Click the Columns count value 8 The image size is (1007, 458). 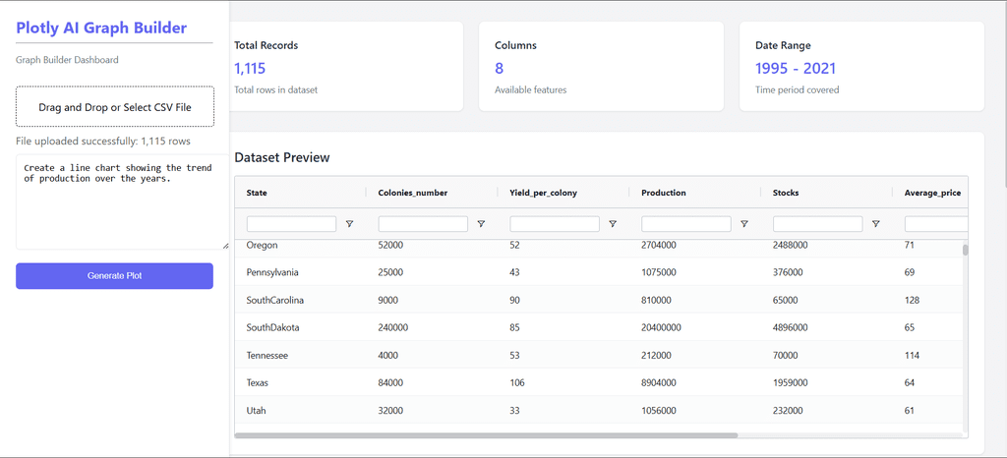499,68
